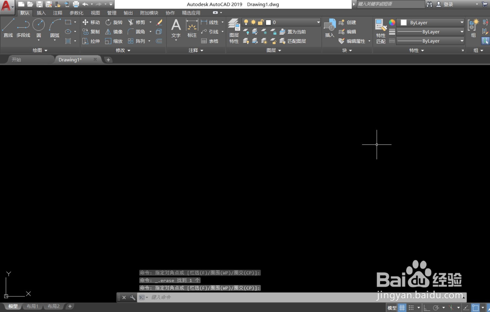Image resolution: width=490 pixels, height=312 pixels.
Task: Open the Dimension (标注) tool
Action: [x=192, y=28]
